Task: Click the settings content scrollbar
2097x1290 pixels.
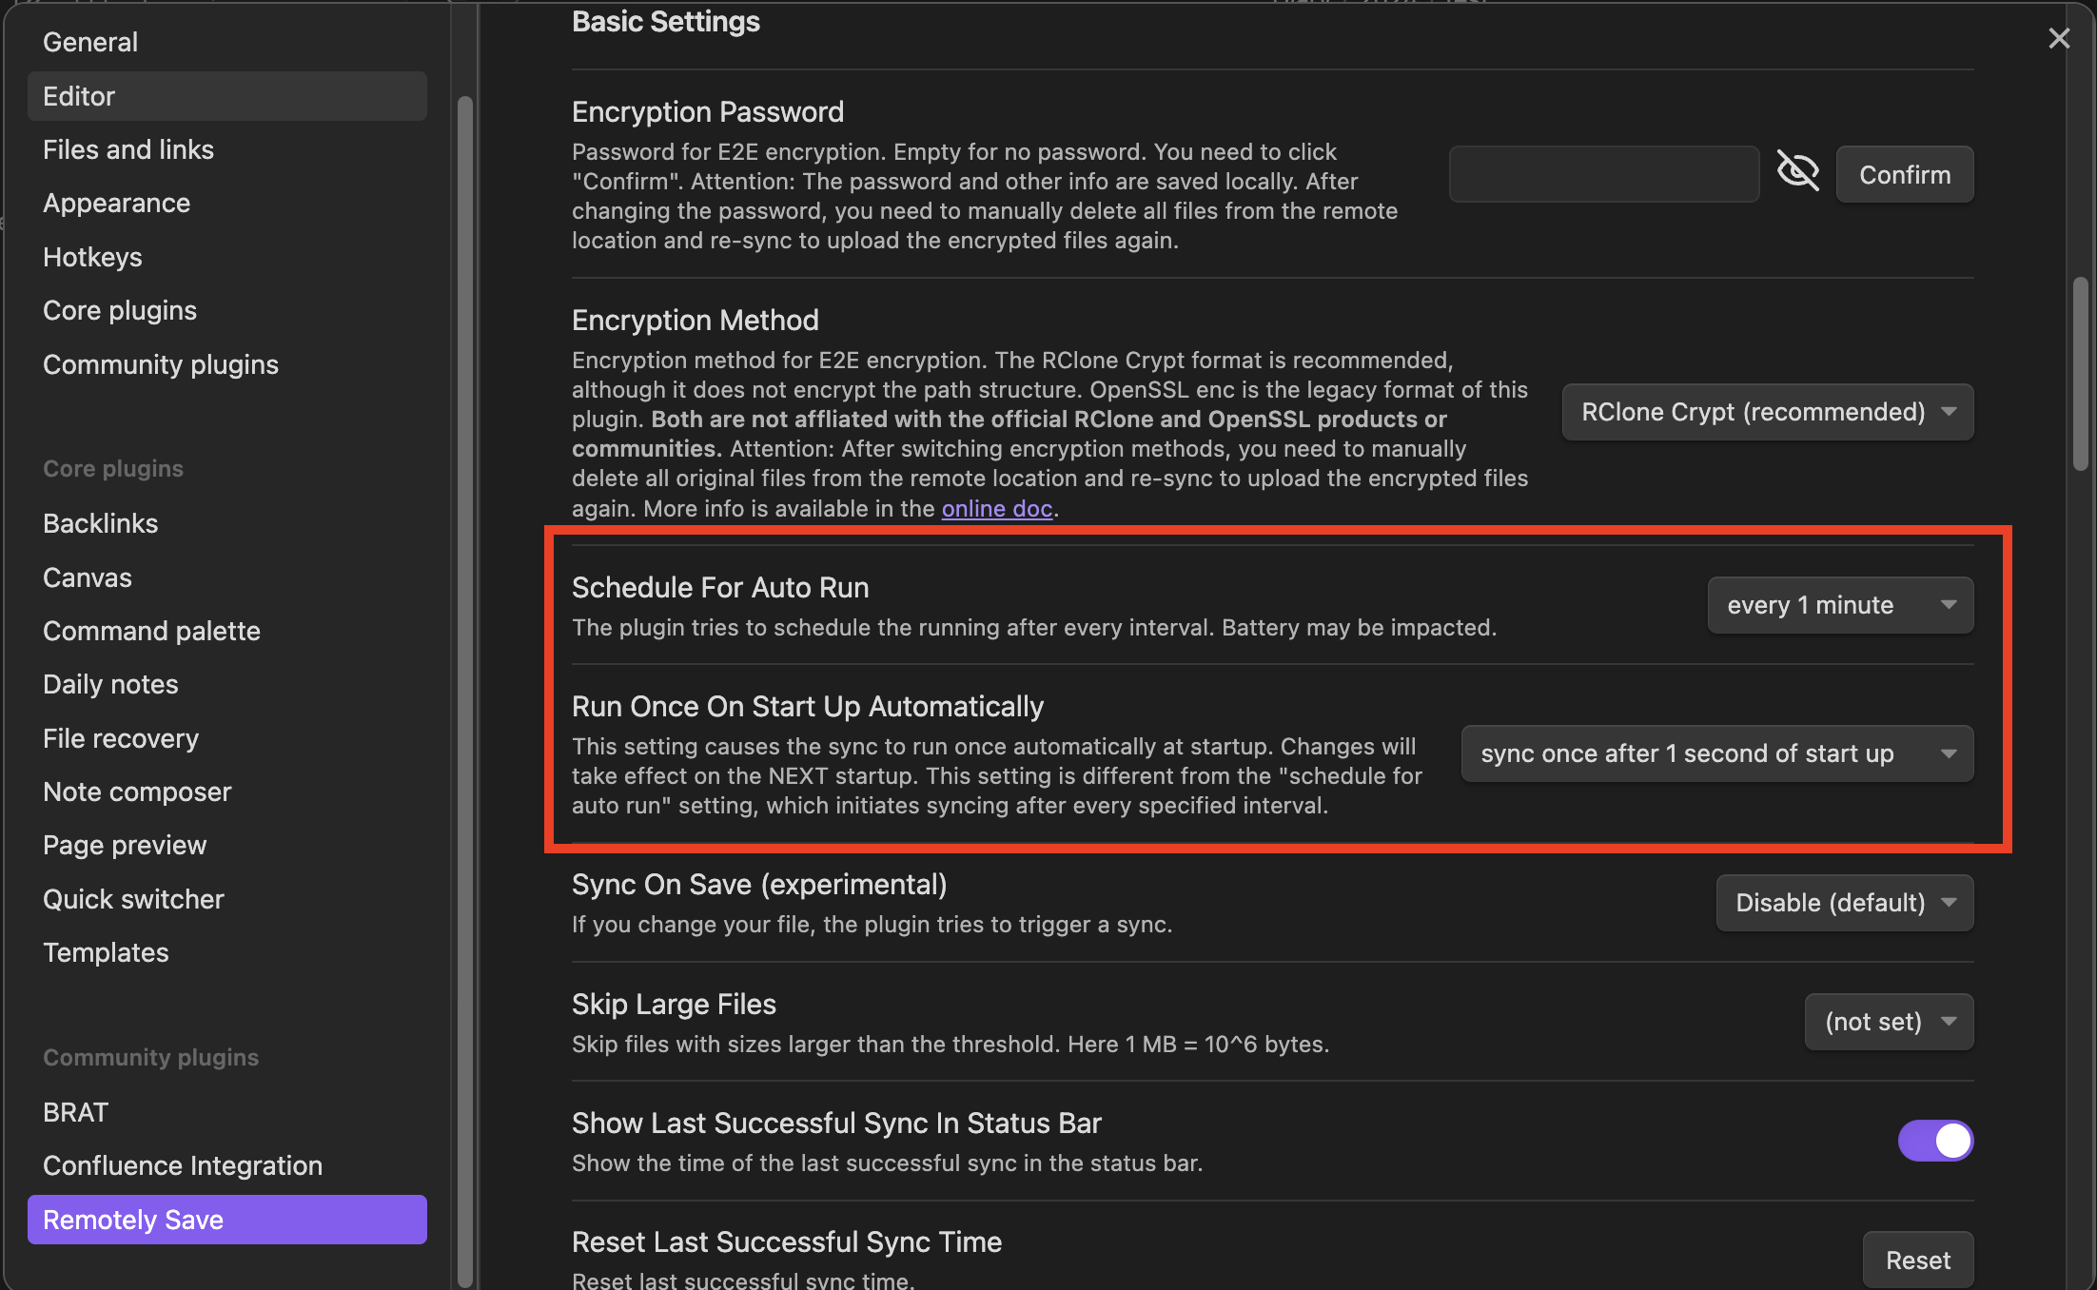Action: (2081, 374)
